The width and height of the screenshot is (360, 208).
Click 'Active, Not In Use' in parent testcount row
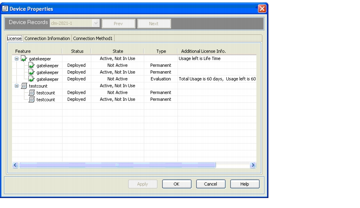click(x=118, y=86)
